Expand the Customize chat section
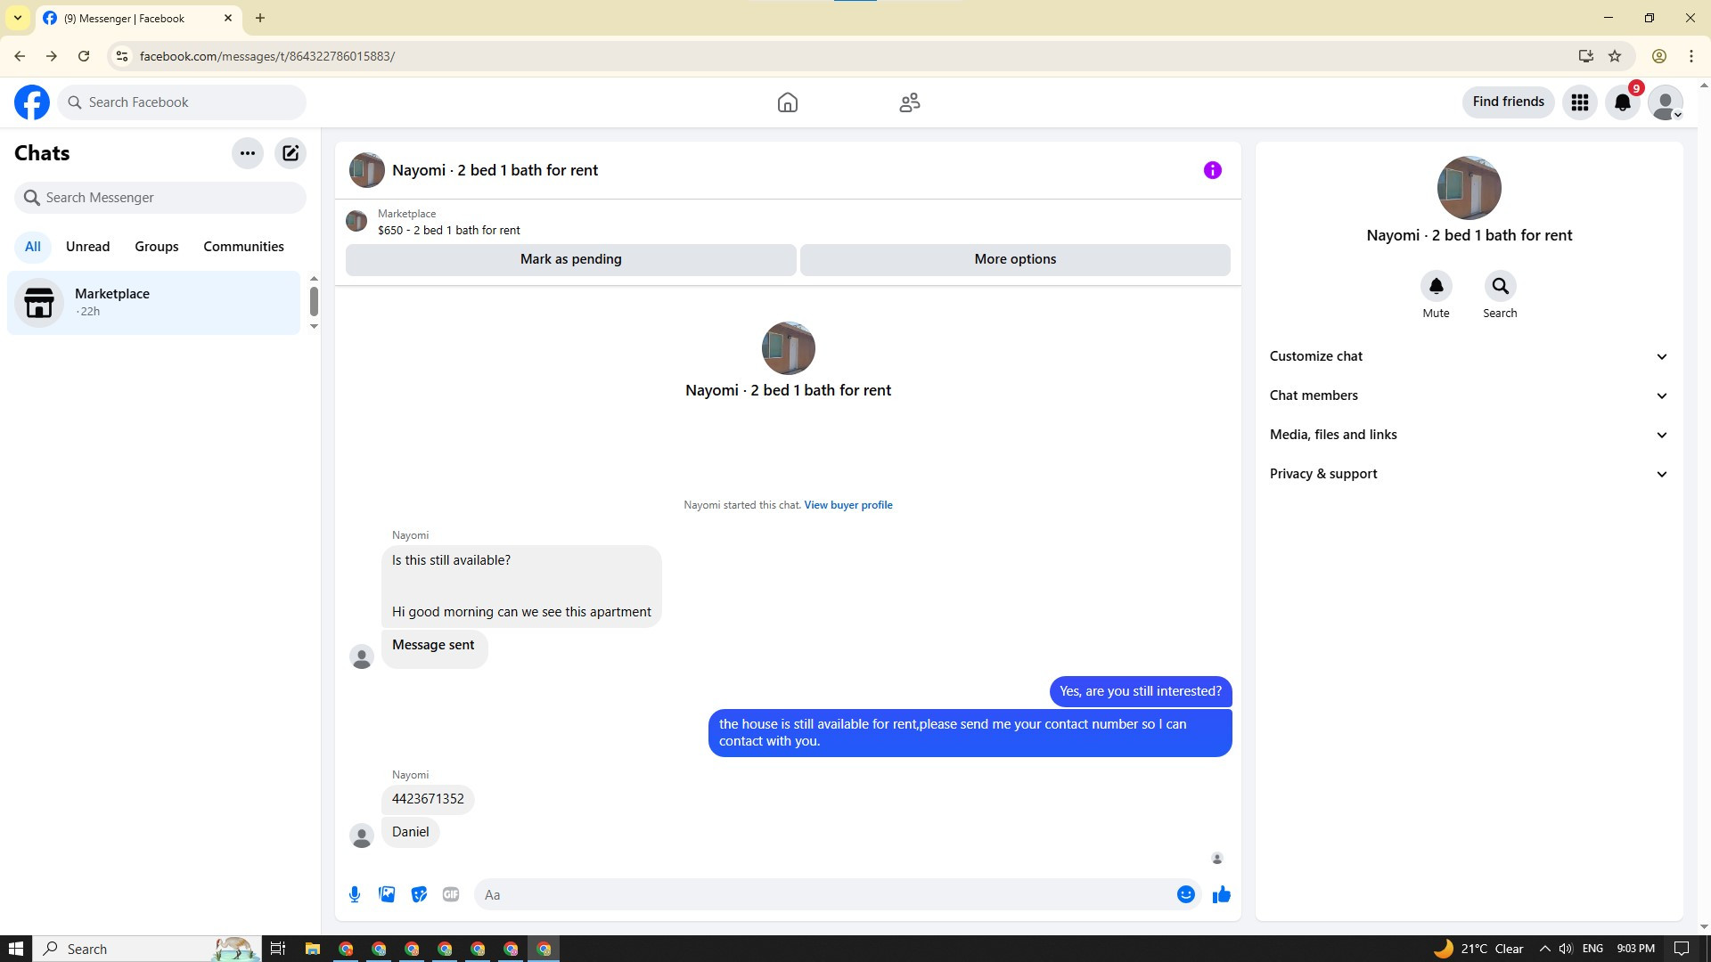 click(x=1468, y=356)
